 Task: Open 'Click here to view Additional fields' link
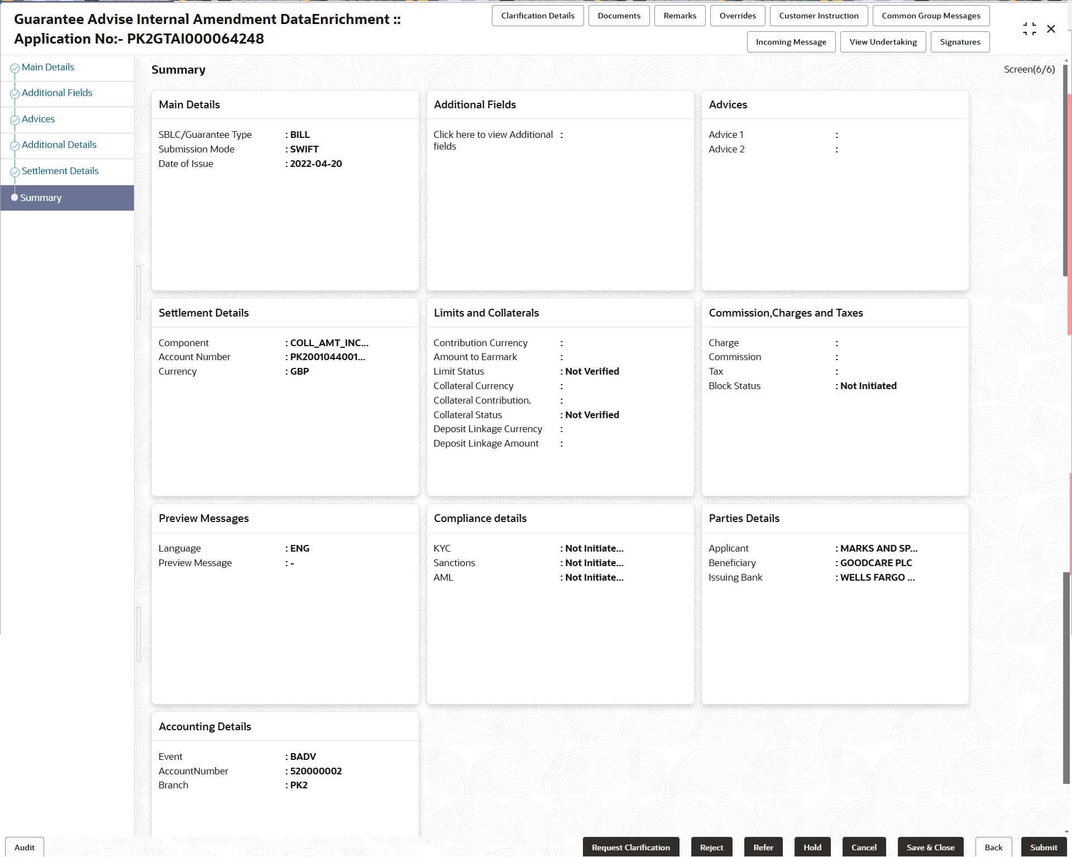coord(493,140)
